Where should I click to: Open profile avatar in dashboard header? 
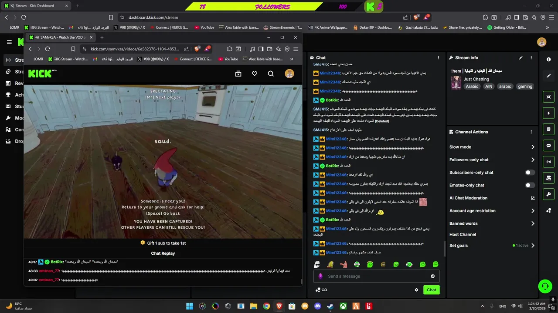(x=541, y=42)
